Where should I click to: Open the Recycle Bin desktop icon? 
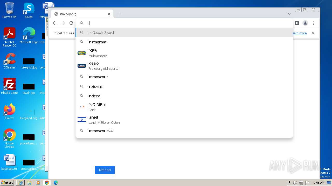[x=9, y=10]
